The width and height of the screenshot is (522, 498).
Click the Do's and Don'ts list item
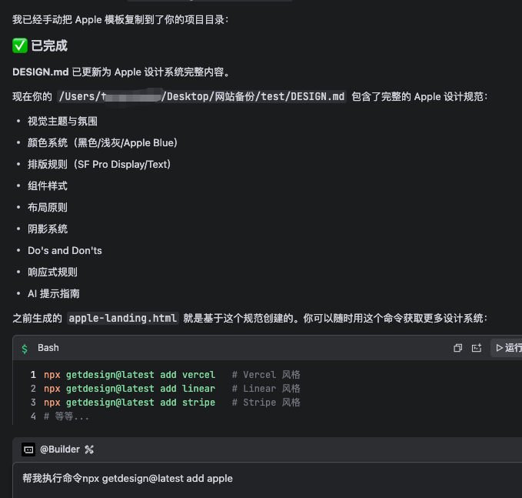(x=65, y=250)
